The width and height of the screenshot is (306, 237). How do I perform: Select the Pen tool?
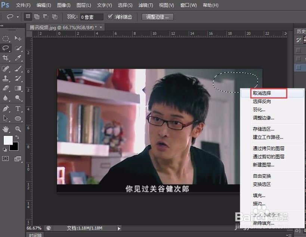click(x=6, y=109)
